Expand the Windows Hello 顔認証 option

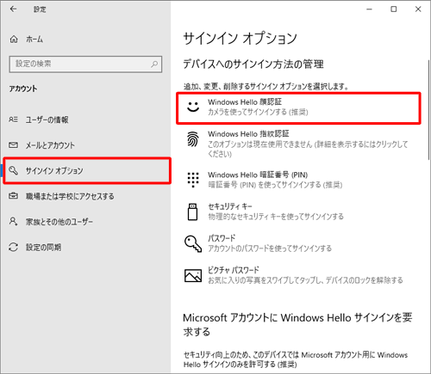[298, 108]
